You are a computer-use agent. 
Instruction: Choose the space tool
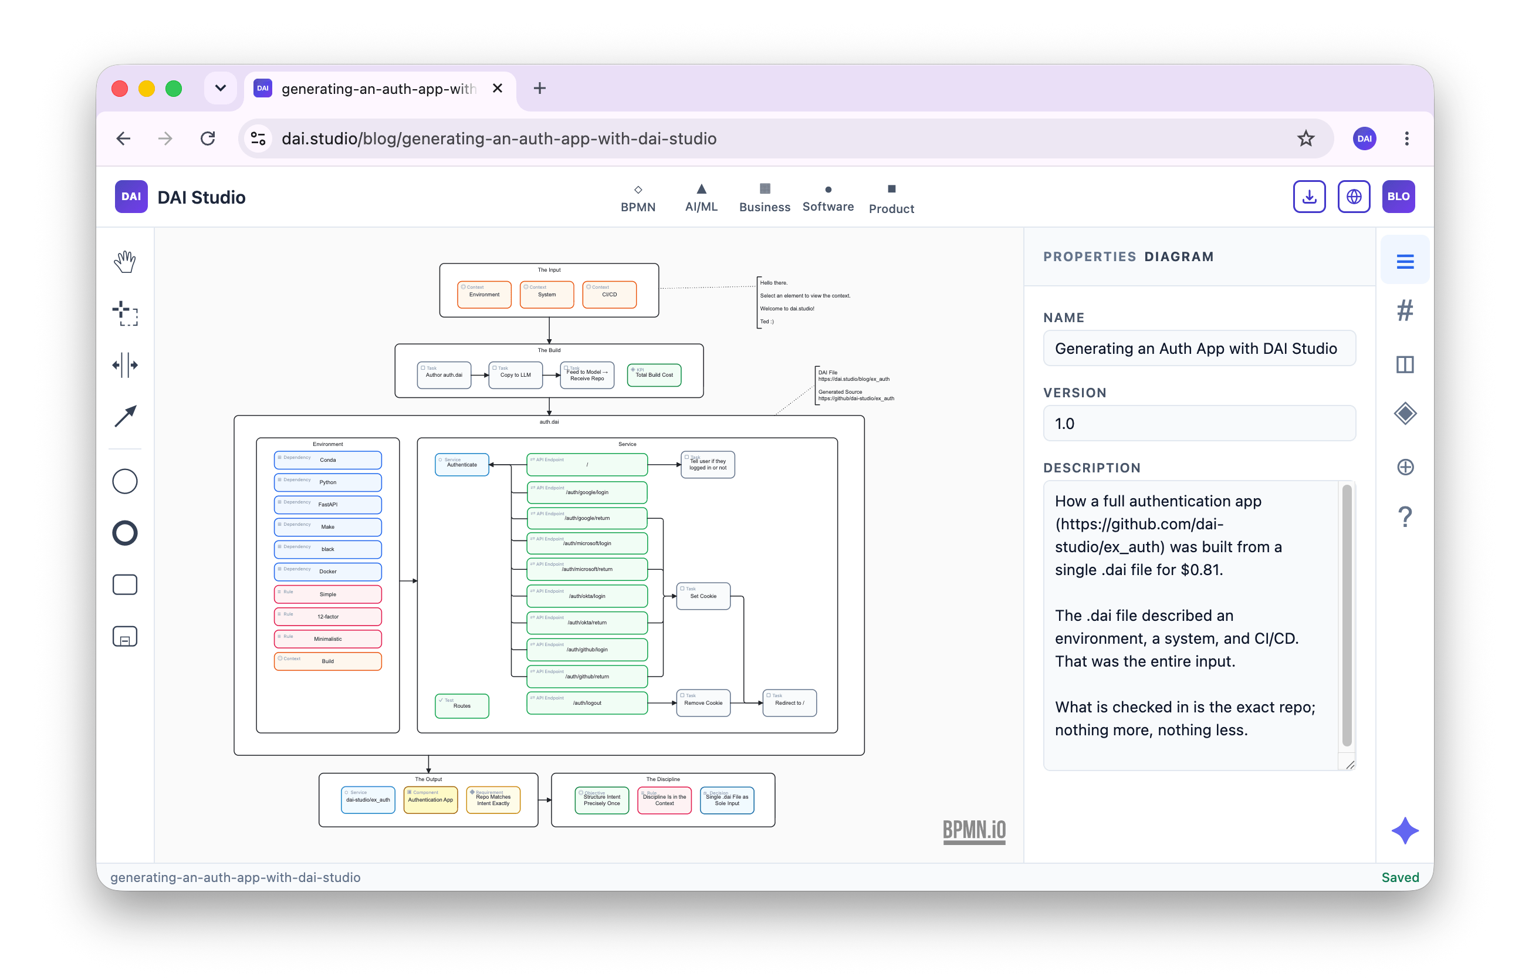125,365
